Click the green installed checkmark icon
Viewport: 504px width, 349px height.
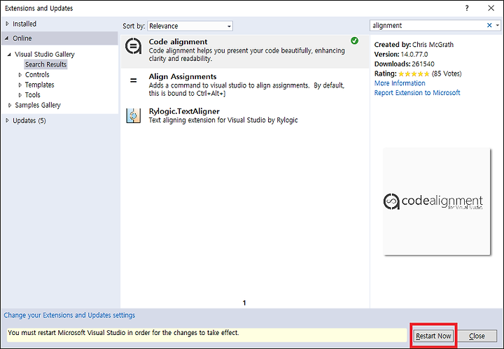pos(354,41)
